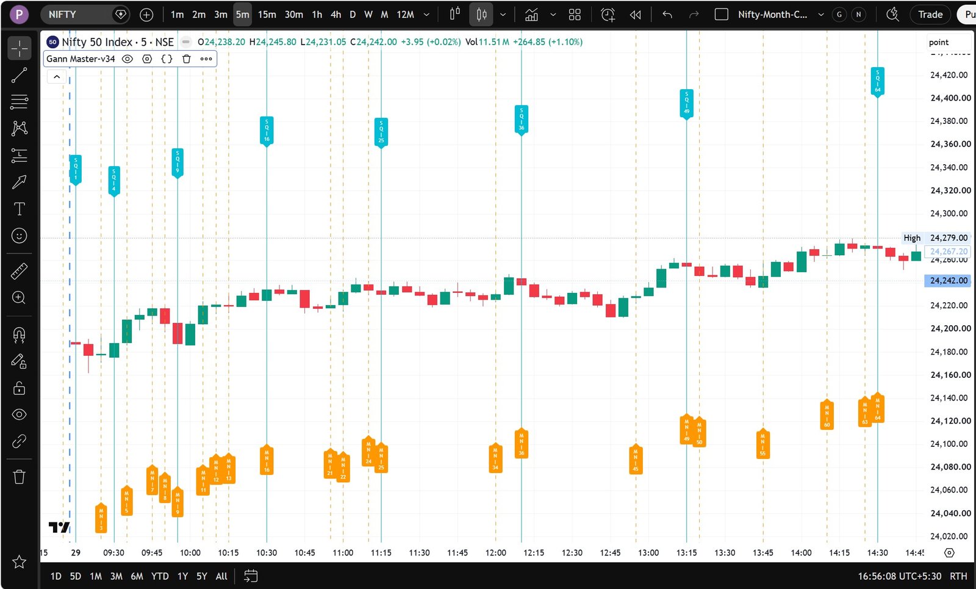Select the 4h timeframe
This screenshot has height=589, width=976.
click(x=336, y=14)
